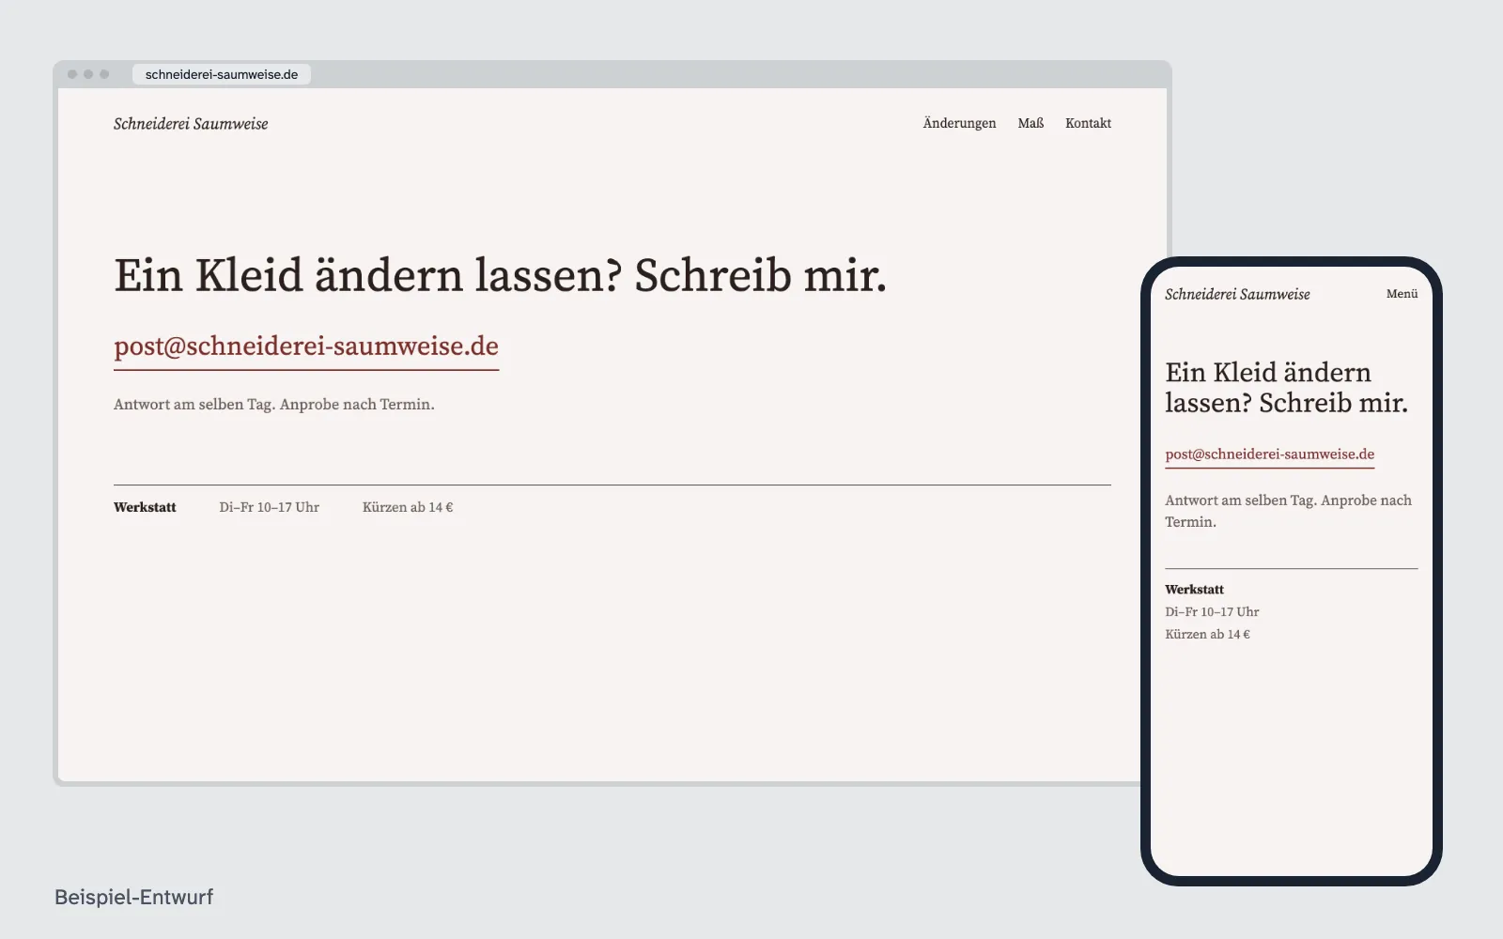1503x939 pixels.
Task: Tap the email link in the phone mockup
Action: 1269,454
